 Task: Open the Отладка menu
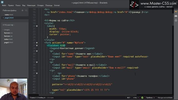pyautogui.click(x=40, y=6)
